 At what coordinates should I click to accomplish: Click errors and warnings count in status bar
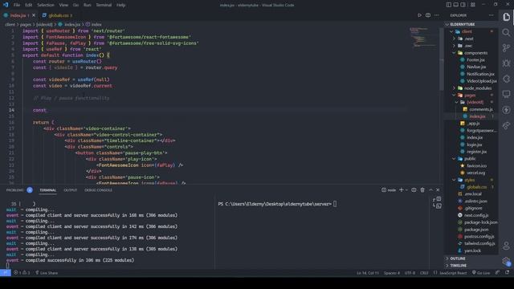[x=22, y=273]
